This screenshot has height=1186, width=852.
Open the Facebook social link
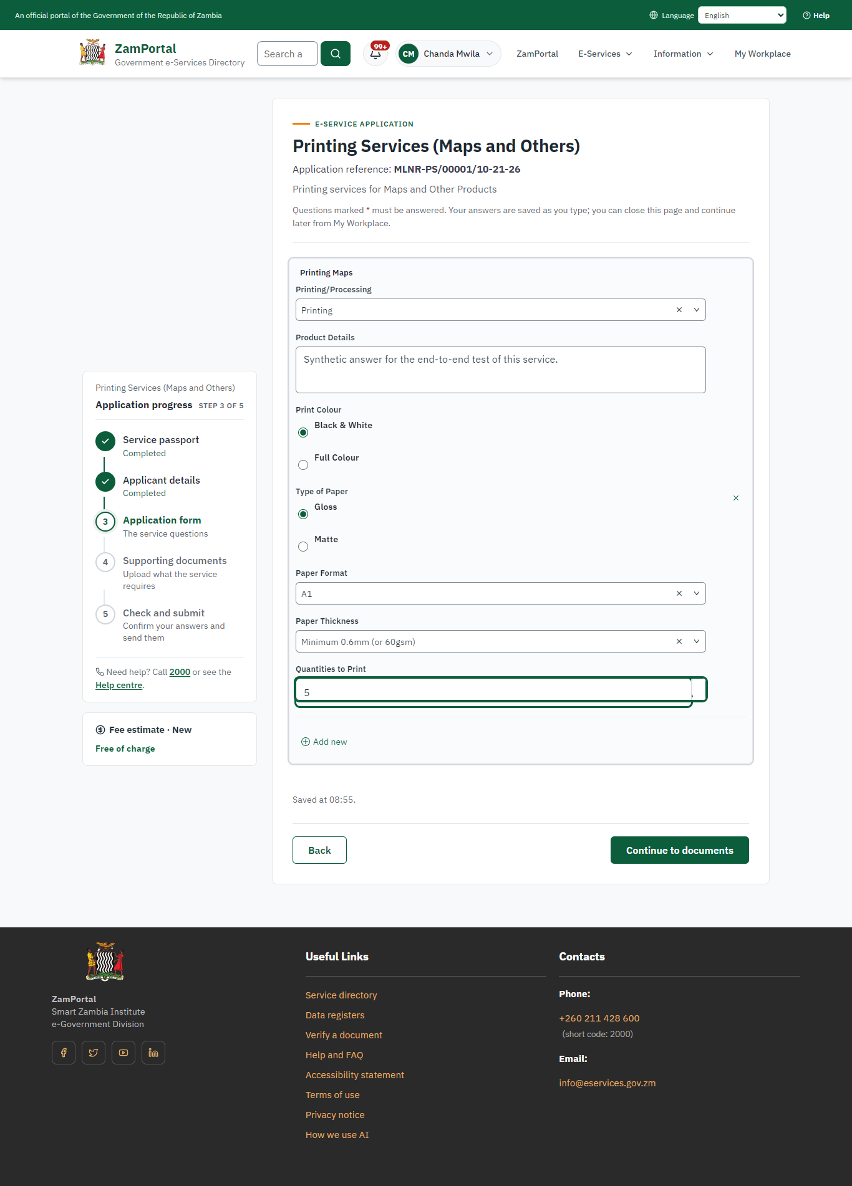point(64,1053)
